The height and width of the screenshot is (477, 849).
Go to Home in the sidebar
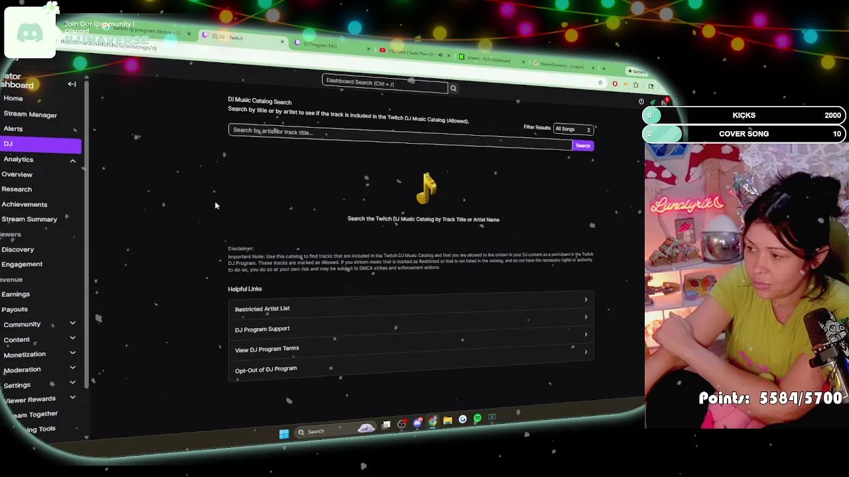click(x=13, y=98)
